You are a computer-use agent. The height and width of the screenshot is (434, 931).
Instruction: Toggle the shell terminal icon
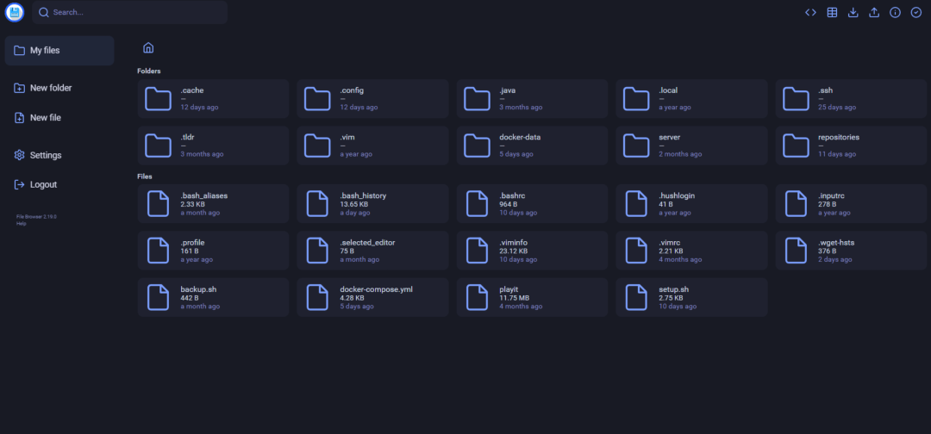(x=810, y=12)
